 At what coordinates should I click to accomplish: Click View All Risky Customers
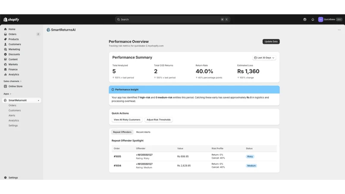pyautogui.click(x=127, y=120)
